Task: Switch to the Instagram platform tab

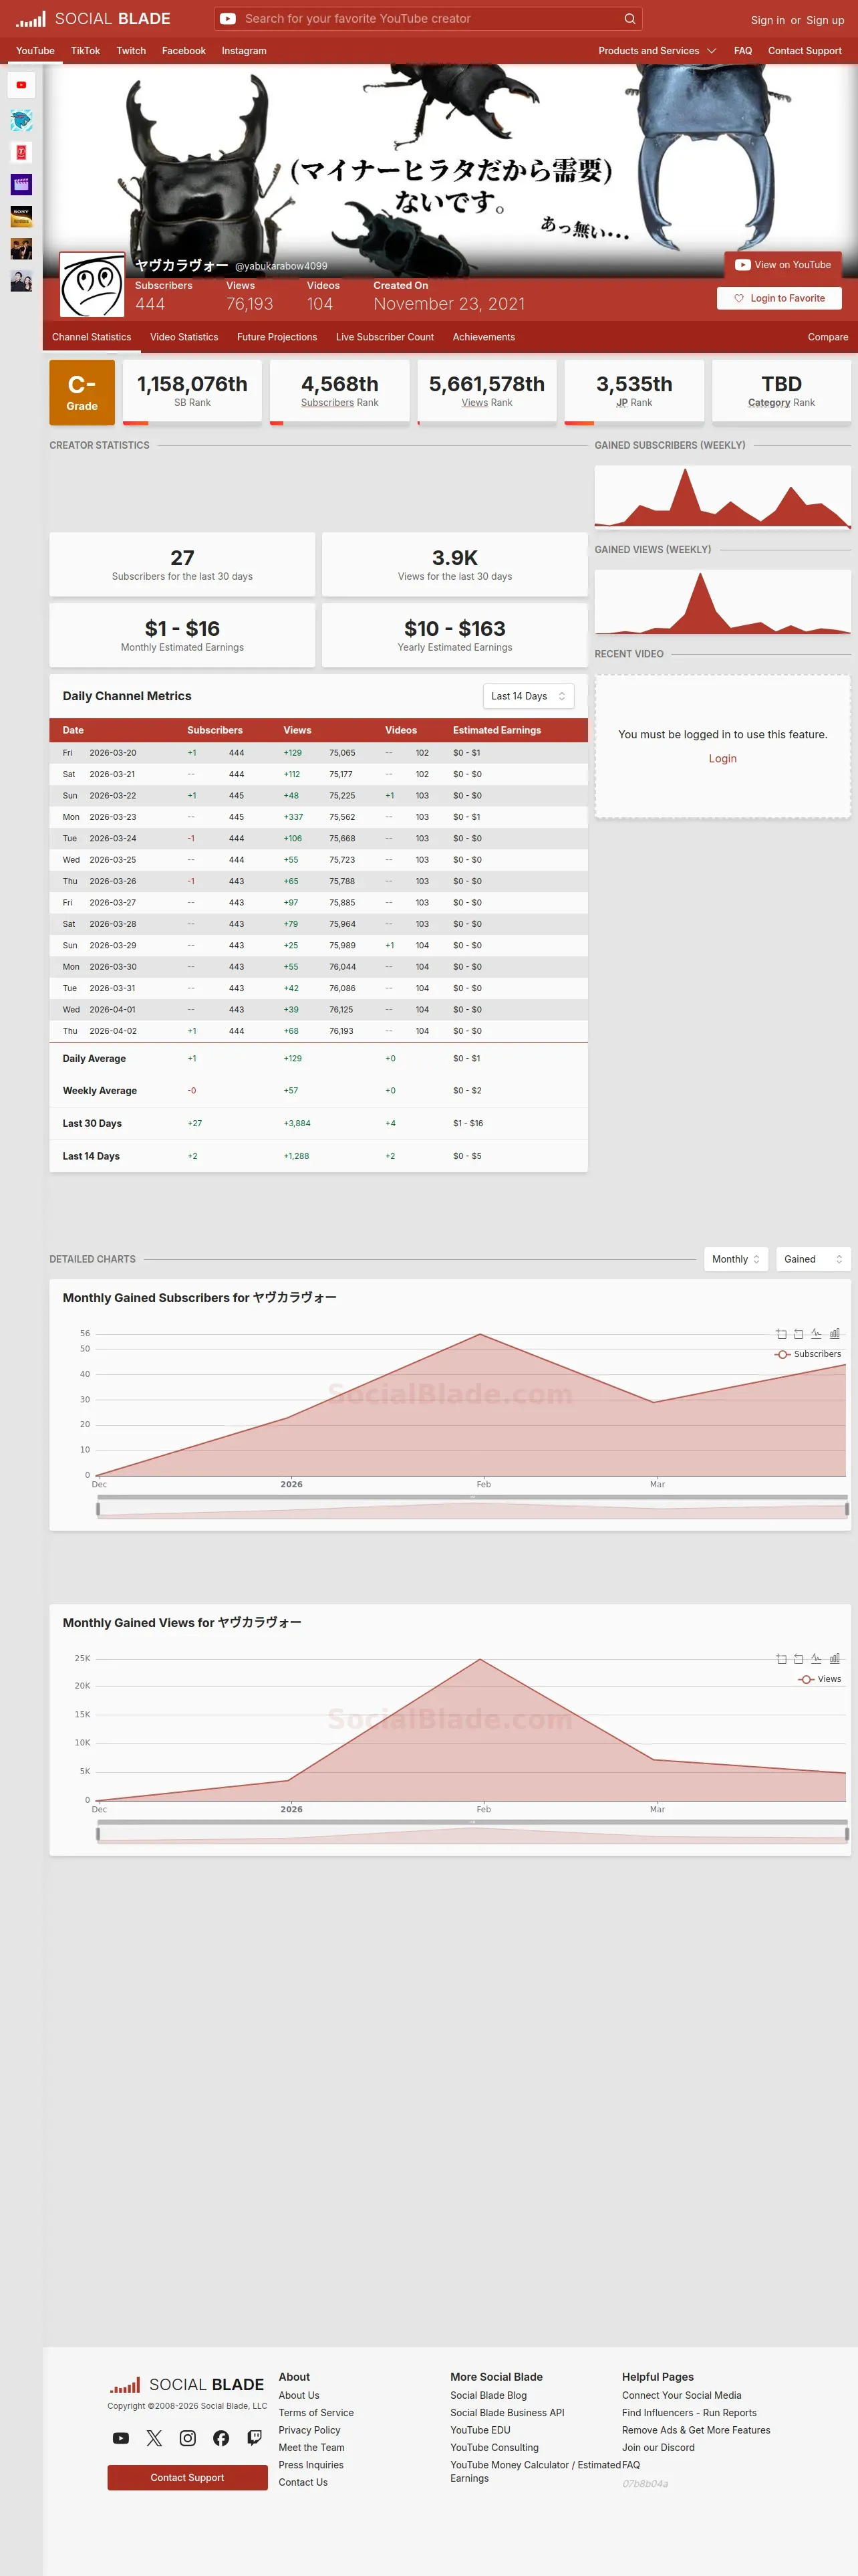Action: point(244,51)
